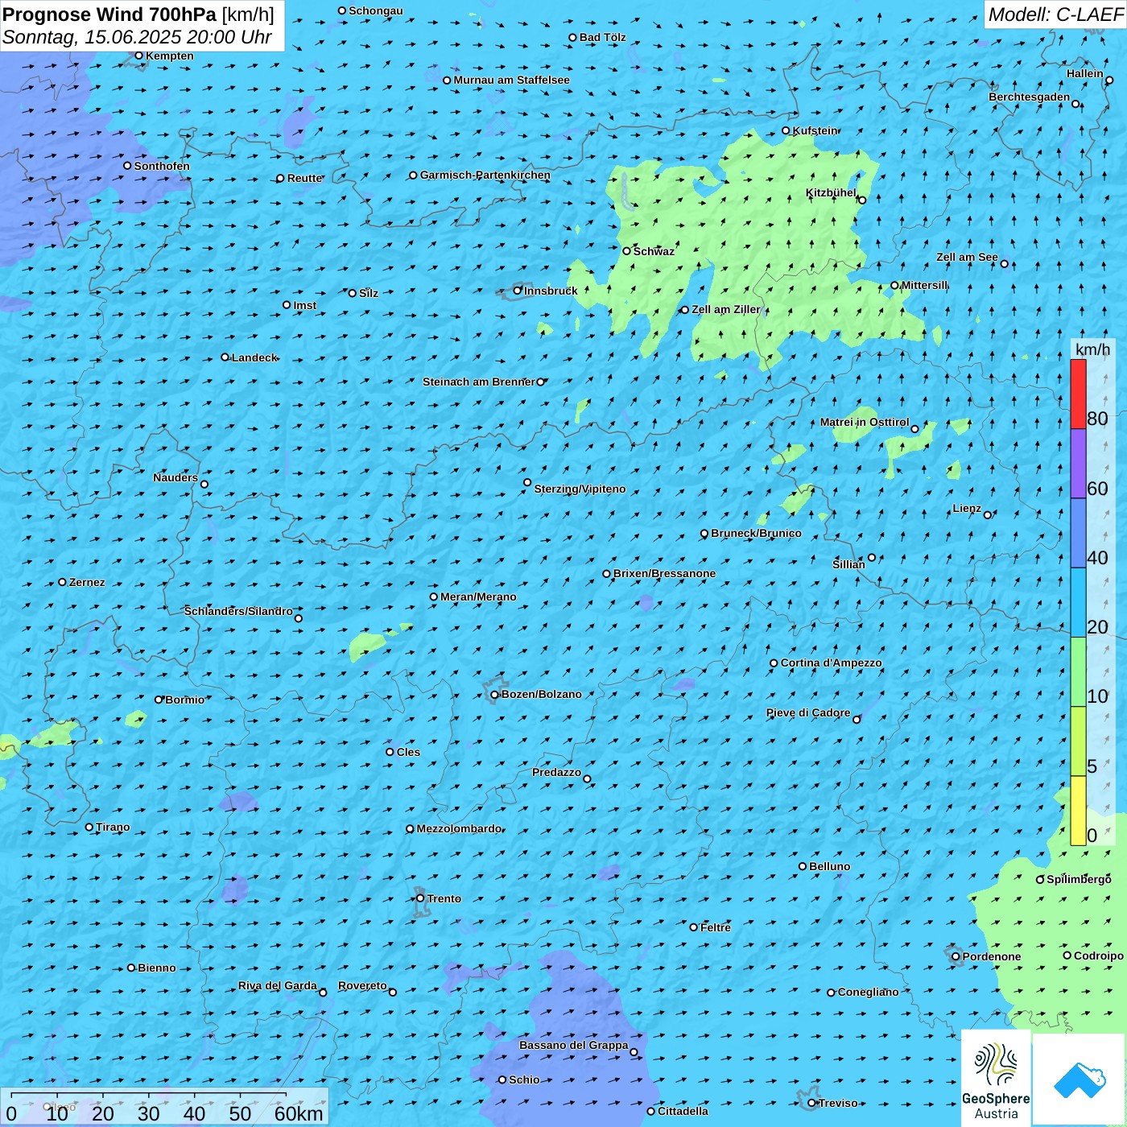This screenshot has width=1127, height=1127.
Task: Click the Zell am See marker
Action: 1004,263
